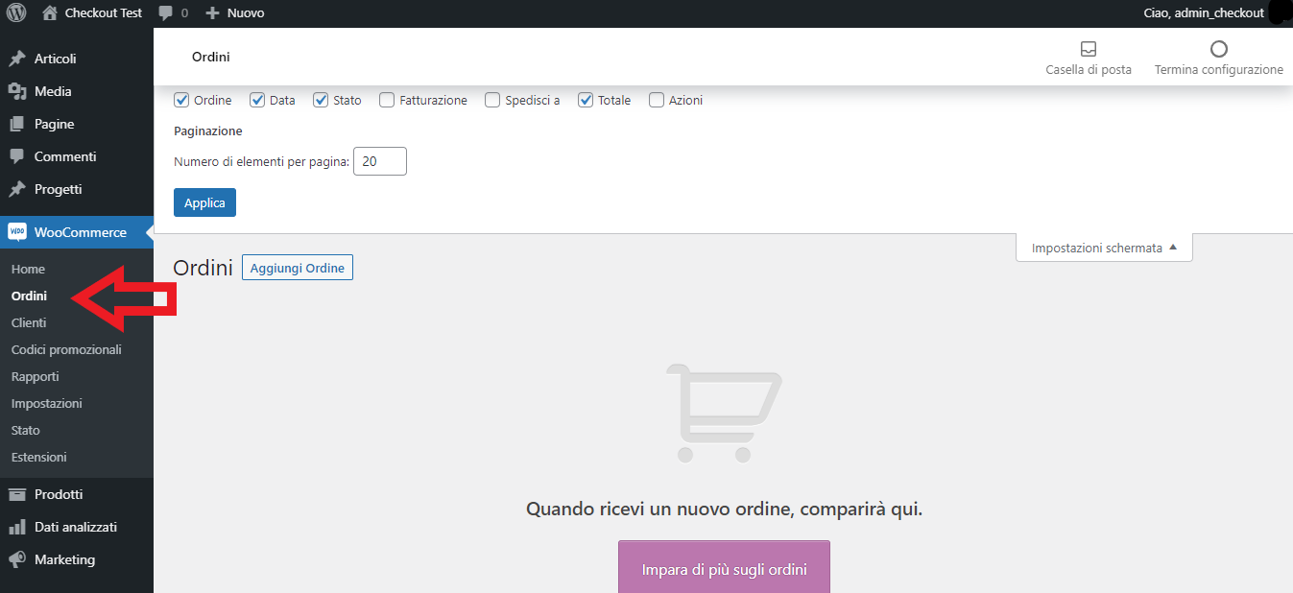Open Media from the sidebar icon
This screenshot has width=1293, height=593.
pyautogui.click(x=16, y=91)
